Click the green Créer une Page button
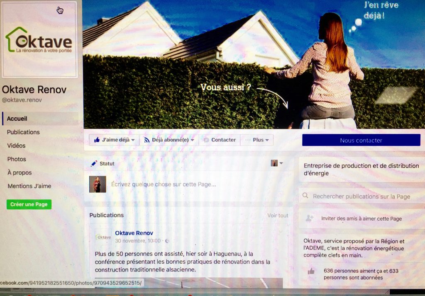The height and width of the screenshot is (296, 425). coord(29,204)
